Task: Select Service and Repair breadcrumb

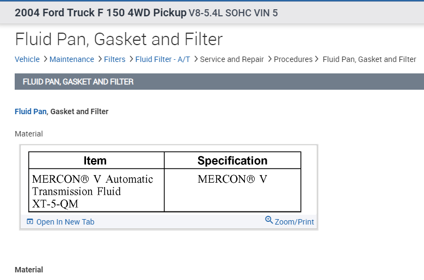Action: click(232, 59)
